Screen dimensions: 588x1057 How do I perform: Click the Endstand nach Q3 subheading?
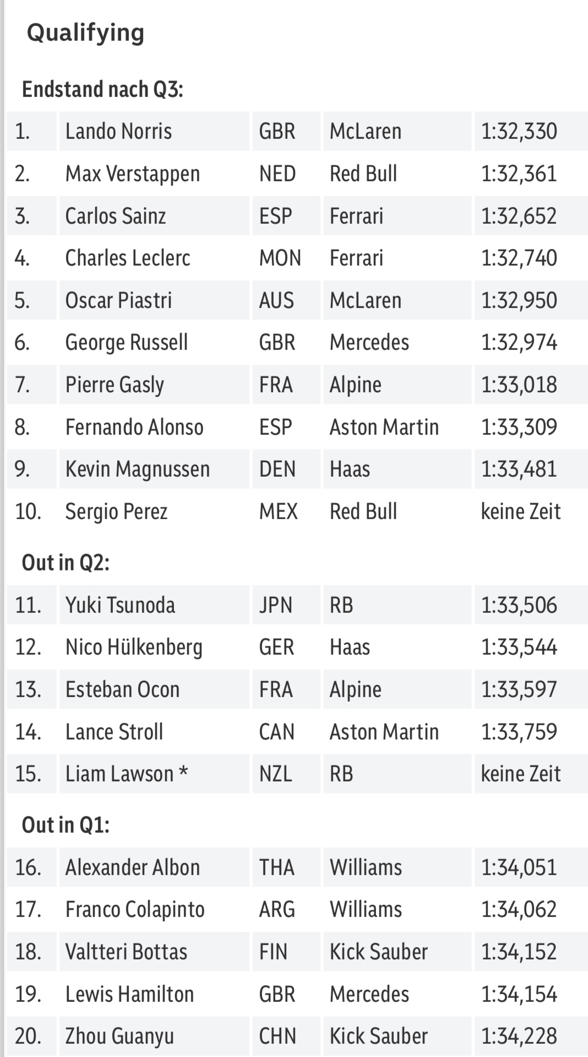click(x=102, y=89)
